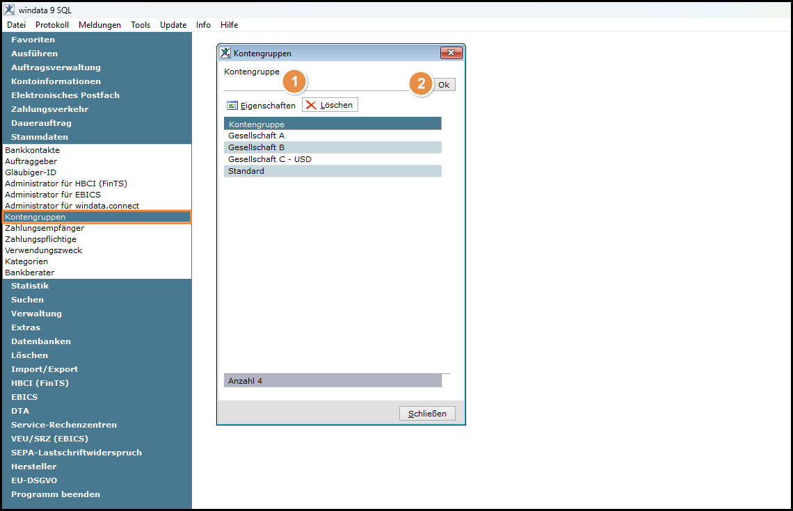Screen dimensions: 793x511
Task: Select the Gesellschaft C - USD row
Action: 333,159
